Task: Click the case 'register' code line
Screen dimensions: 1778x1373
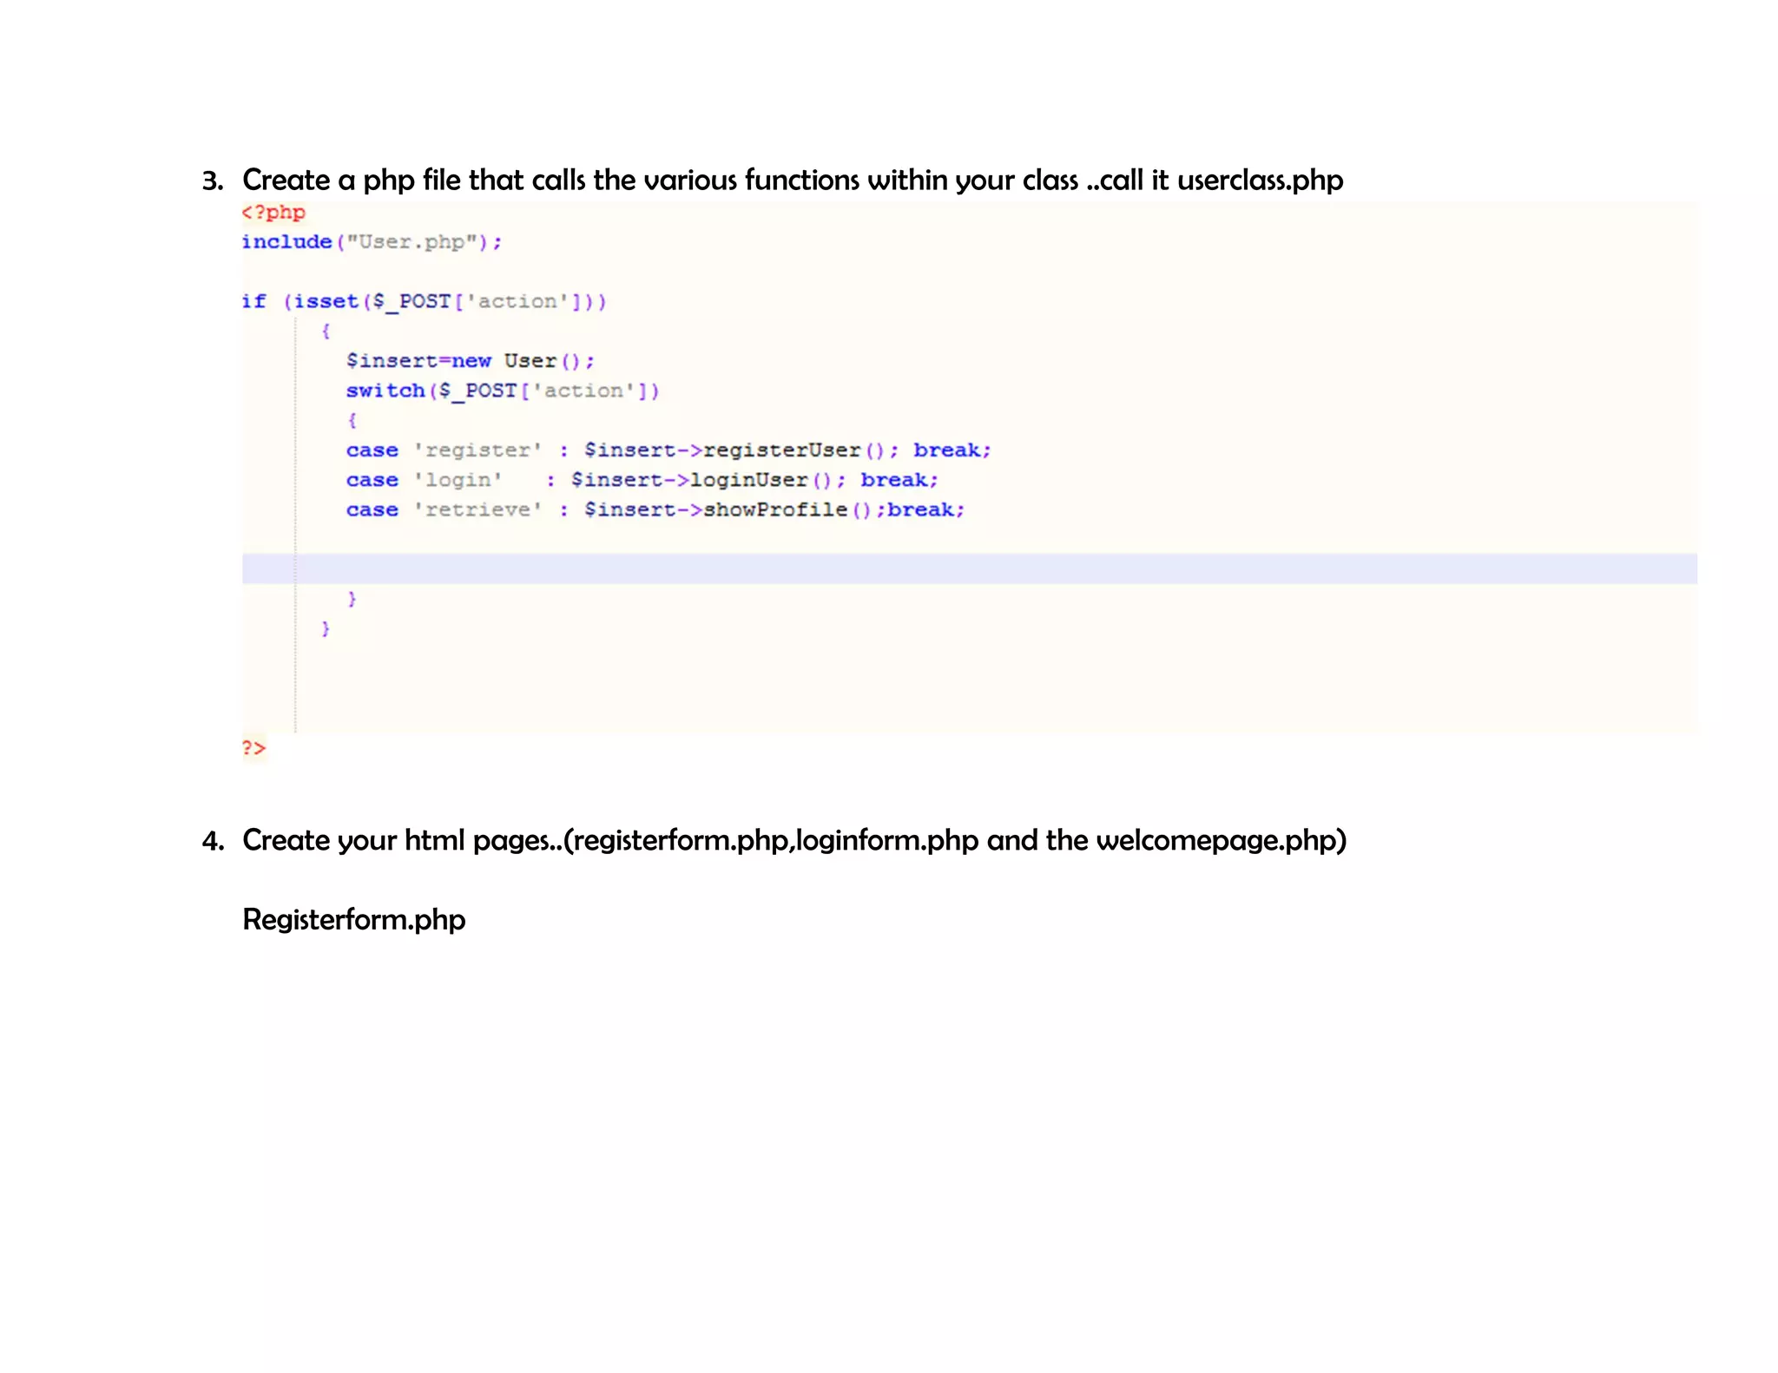Action: (x=668, y=450)
